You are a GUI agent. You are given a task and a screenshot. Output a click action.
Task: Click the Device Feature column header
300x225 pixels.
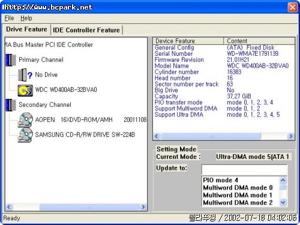[x=188, y=41]
